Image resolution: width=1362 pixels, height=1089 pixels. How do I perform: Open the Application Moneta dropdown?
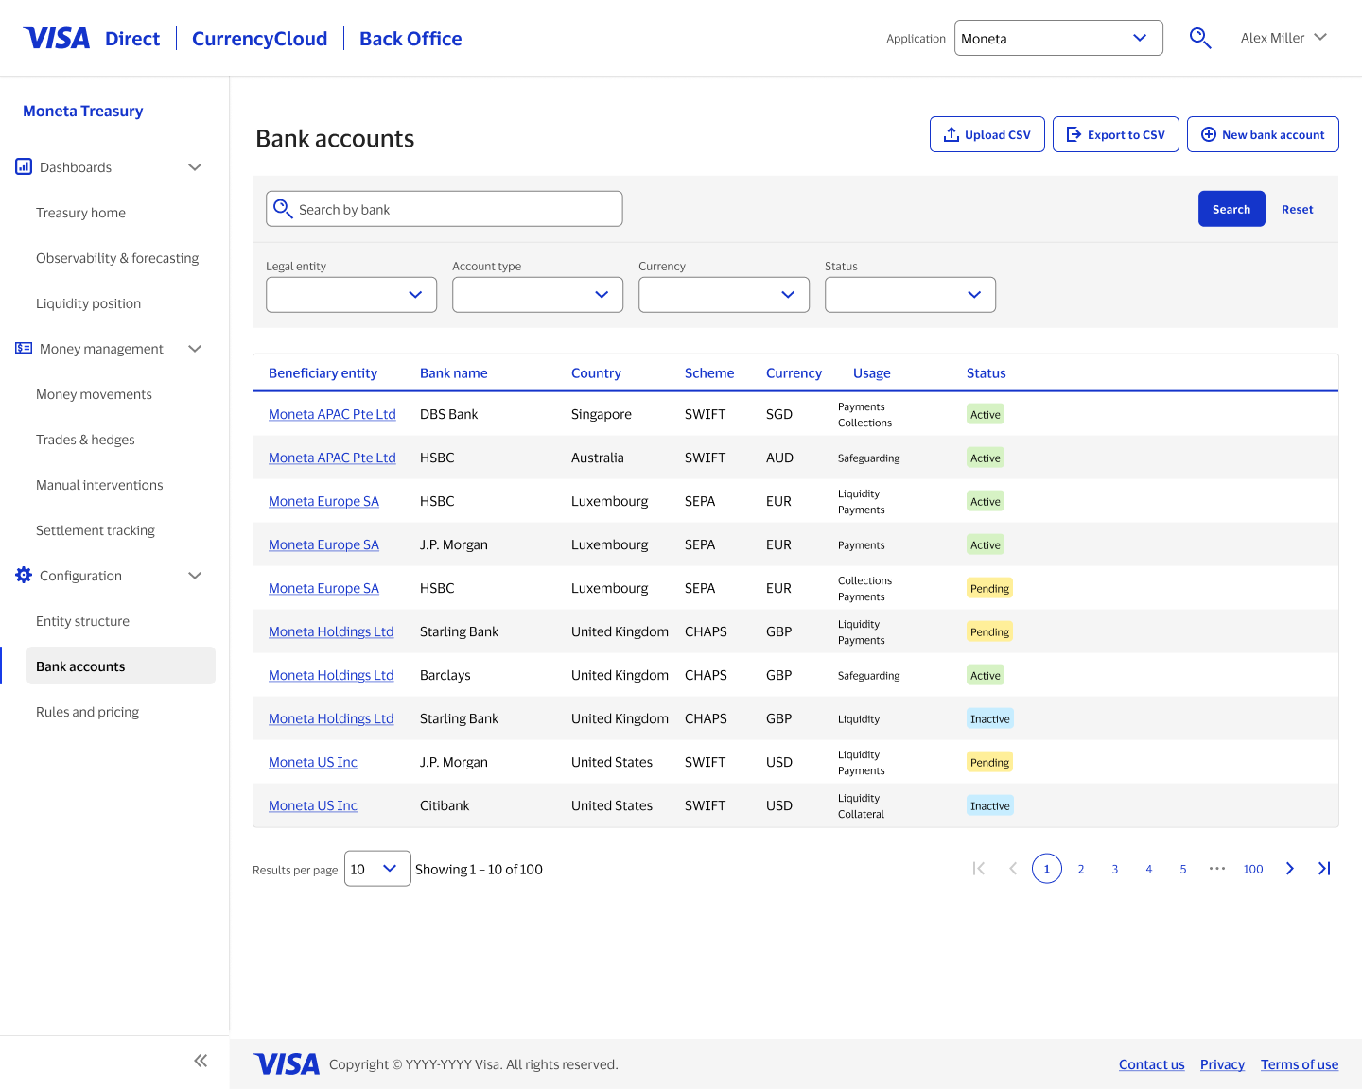1058,38
